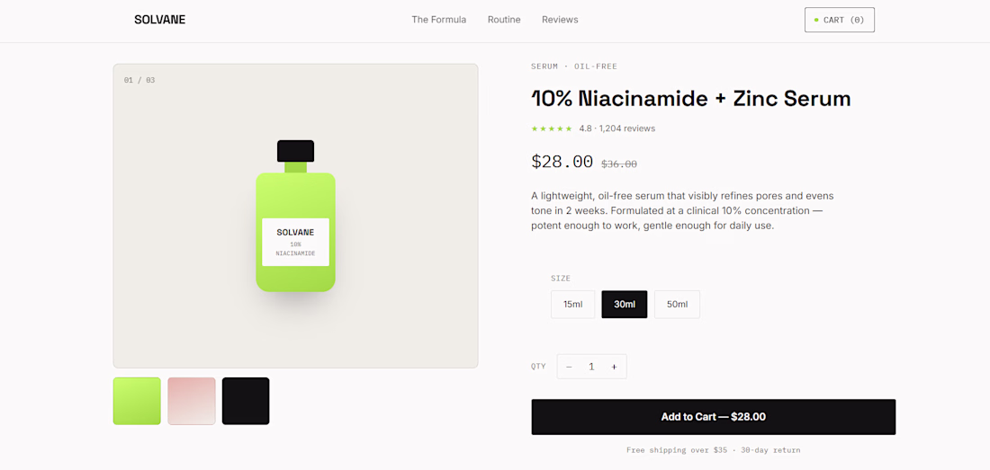Decrease quantity with the minus icon
This screenshot has width=990, height=470.
(x=569, y=367)
